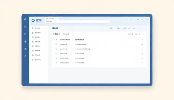Viewport: 174px width, 100px height.
Task: Select the bottom flame-like icon in dark sidebar
Action: pos(25,56)
